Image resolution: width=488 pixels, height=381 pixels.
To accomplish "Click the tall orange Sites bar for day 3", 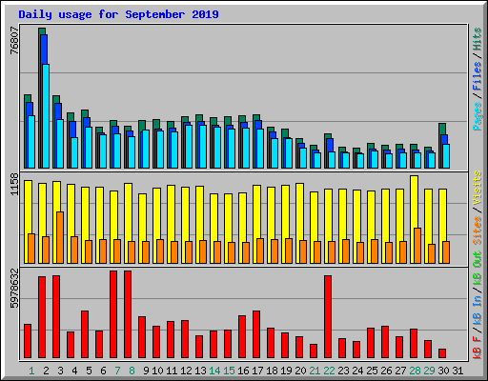I will pyautogui.click(x=60, y=237).
